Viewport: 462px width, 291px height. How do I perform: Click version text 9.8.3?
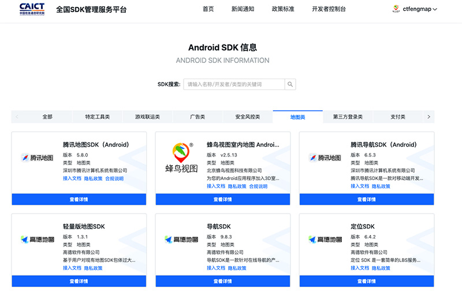(x=226, y=237)
